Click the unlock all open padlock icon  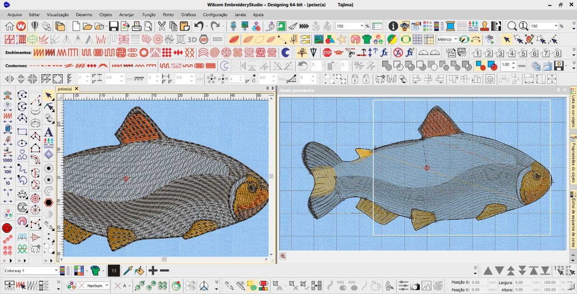(366, 79)
